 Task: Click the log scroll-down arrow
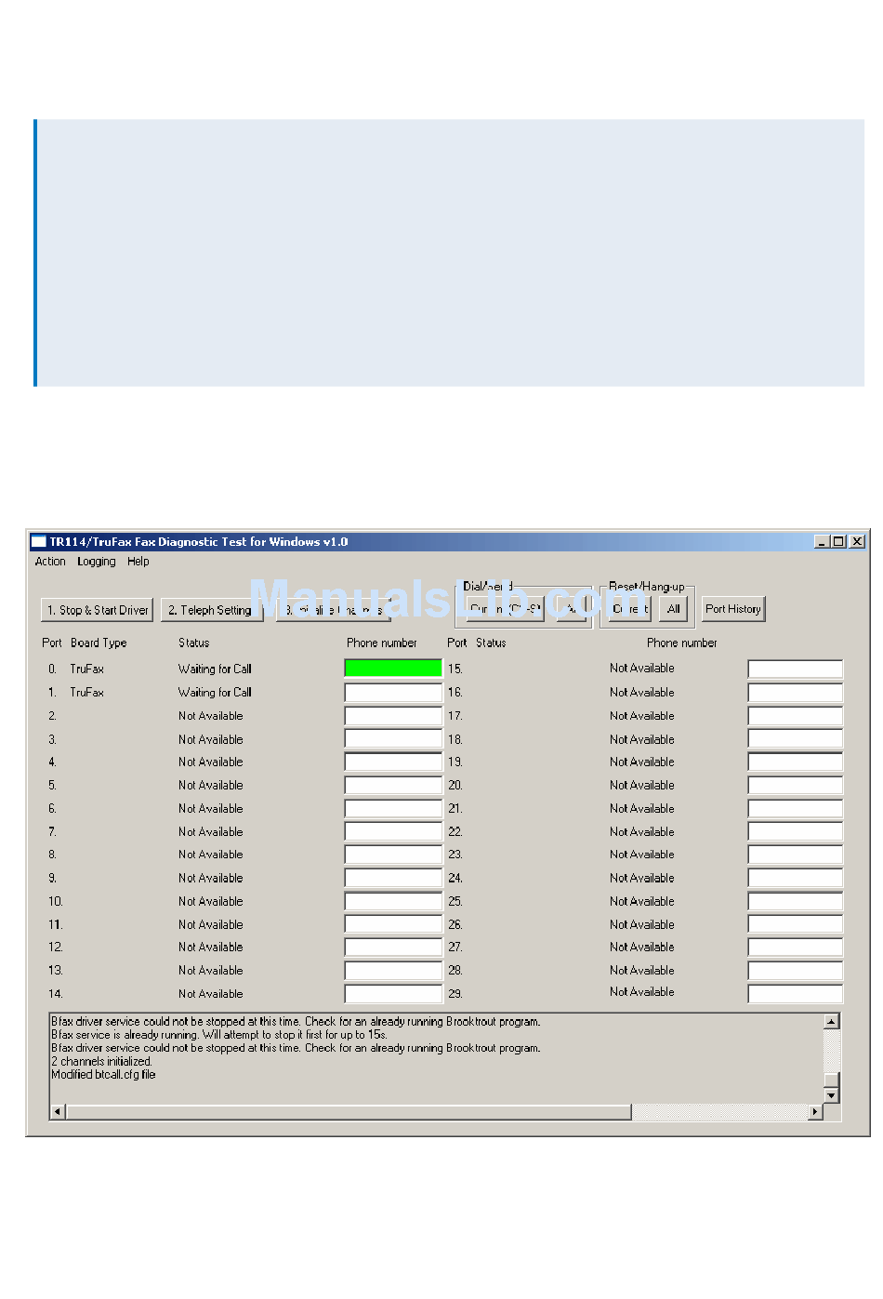(832, 1095)
